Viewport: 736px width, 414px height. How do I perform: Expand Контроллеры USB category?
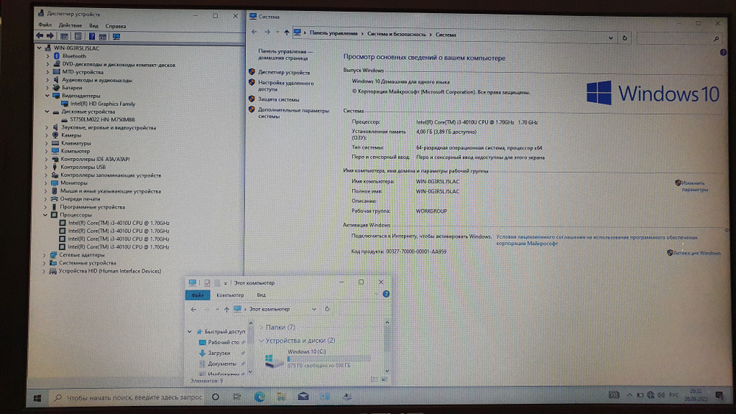point(46,167)
